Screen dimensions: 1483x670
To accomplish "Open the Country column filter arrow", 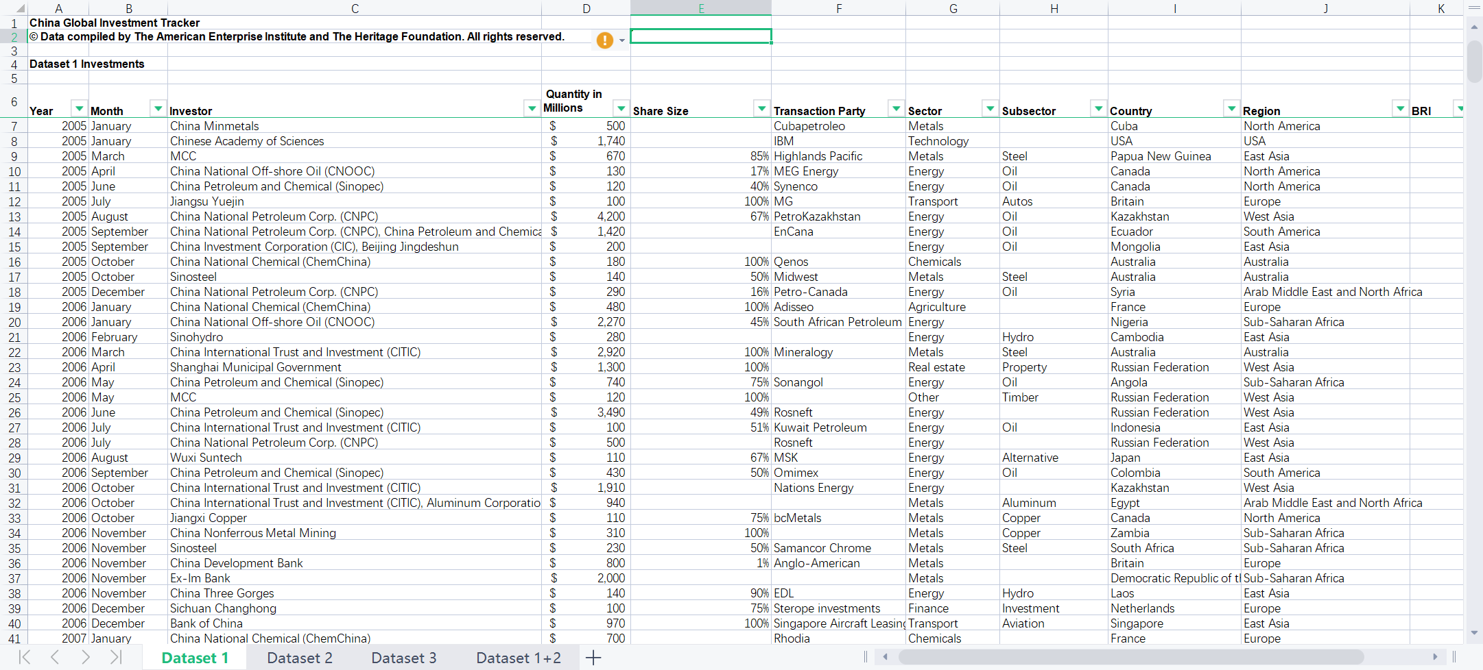I will (1231, 109).
